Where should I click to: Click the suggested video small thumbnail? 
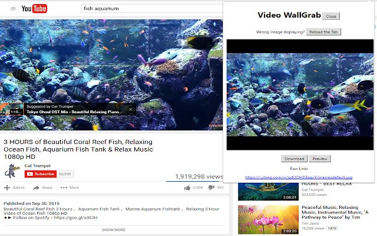[x=12, y=109]
